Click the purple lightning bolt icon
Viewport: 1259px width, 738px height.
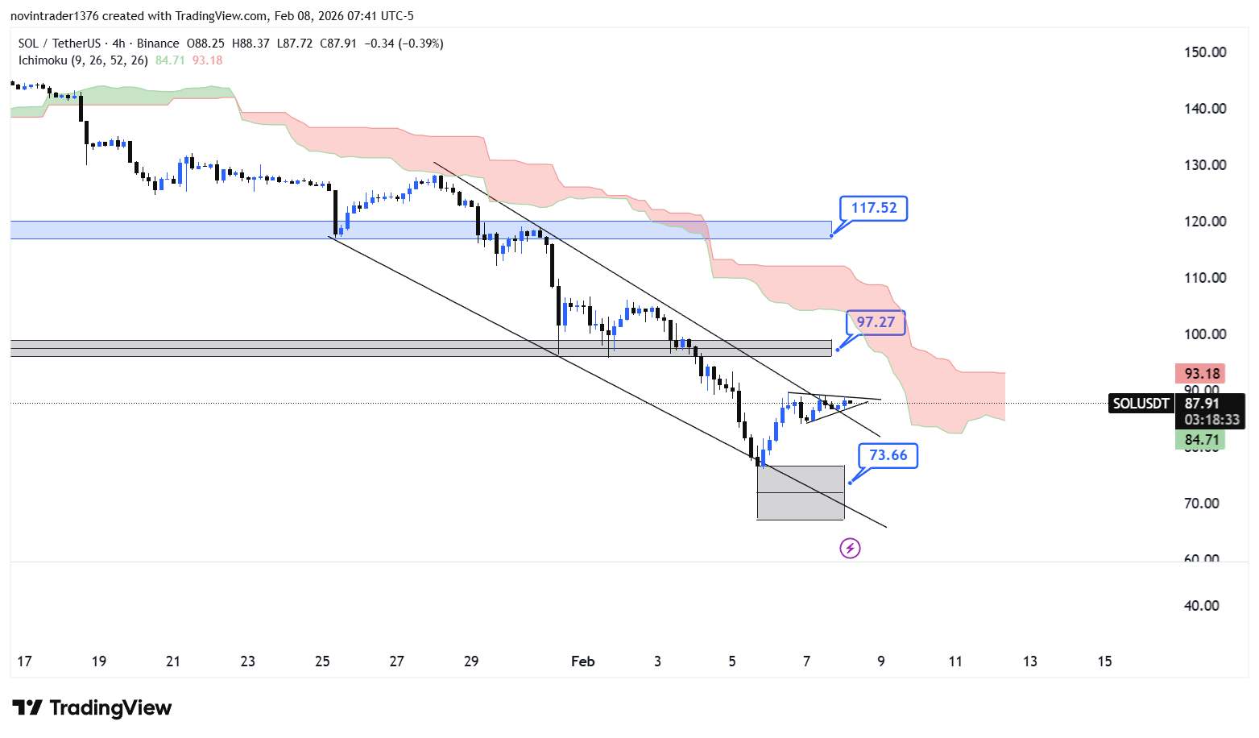pyautogui.click(x=850, y=549)
